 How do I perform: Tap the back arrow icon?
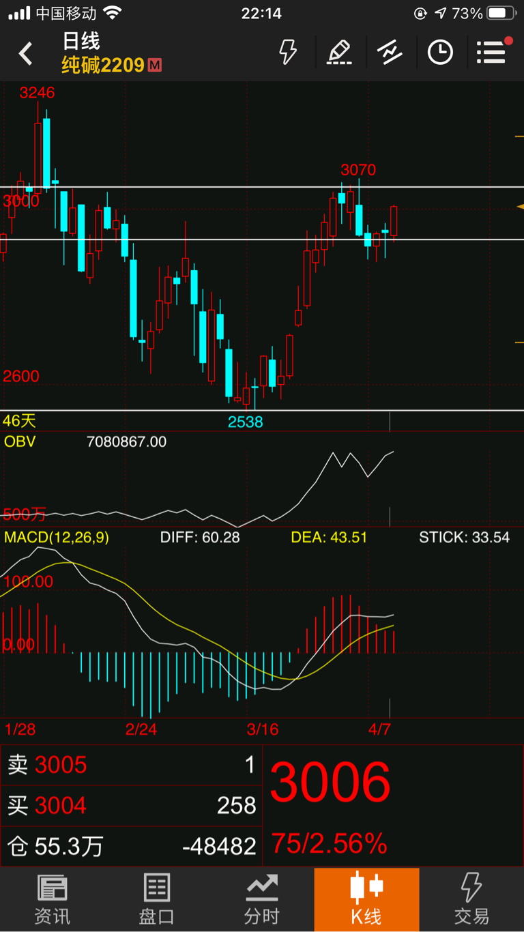(x=26, y=53)
